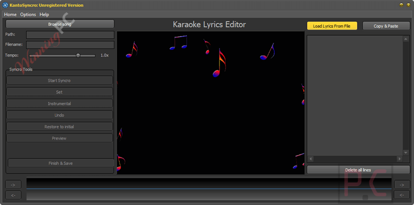This screenshot has width=414, height=205.
Task: Click the Delete all lines button
Action: (x=358, y=170)
